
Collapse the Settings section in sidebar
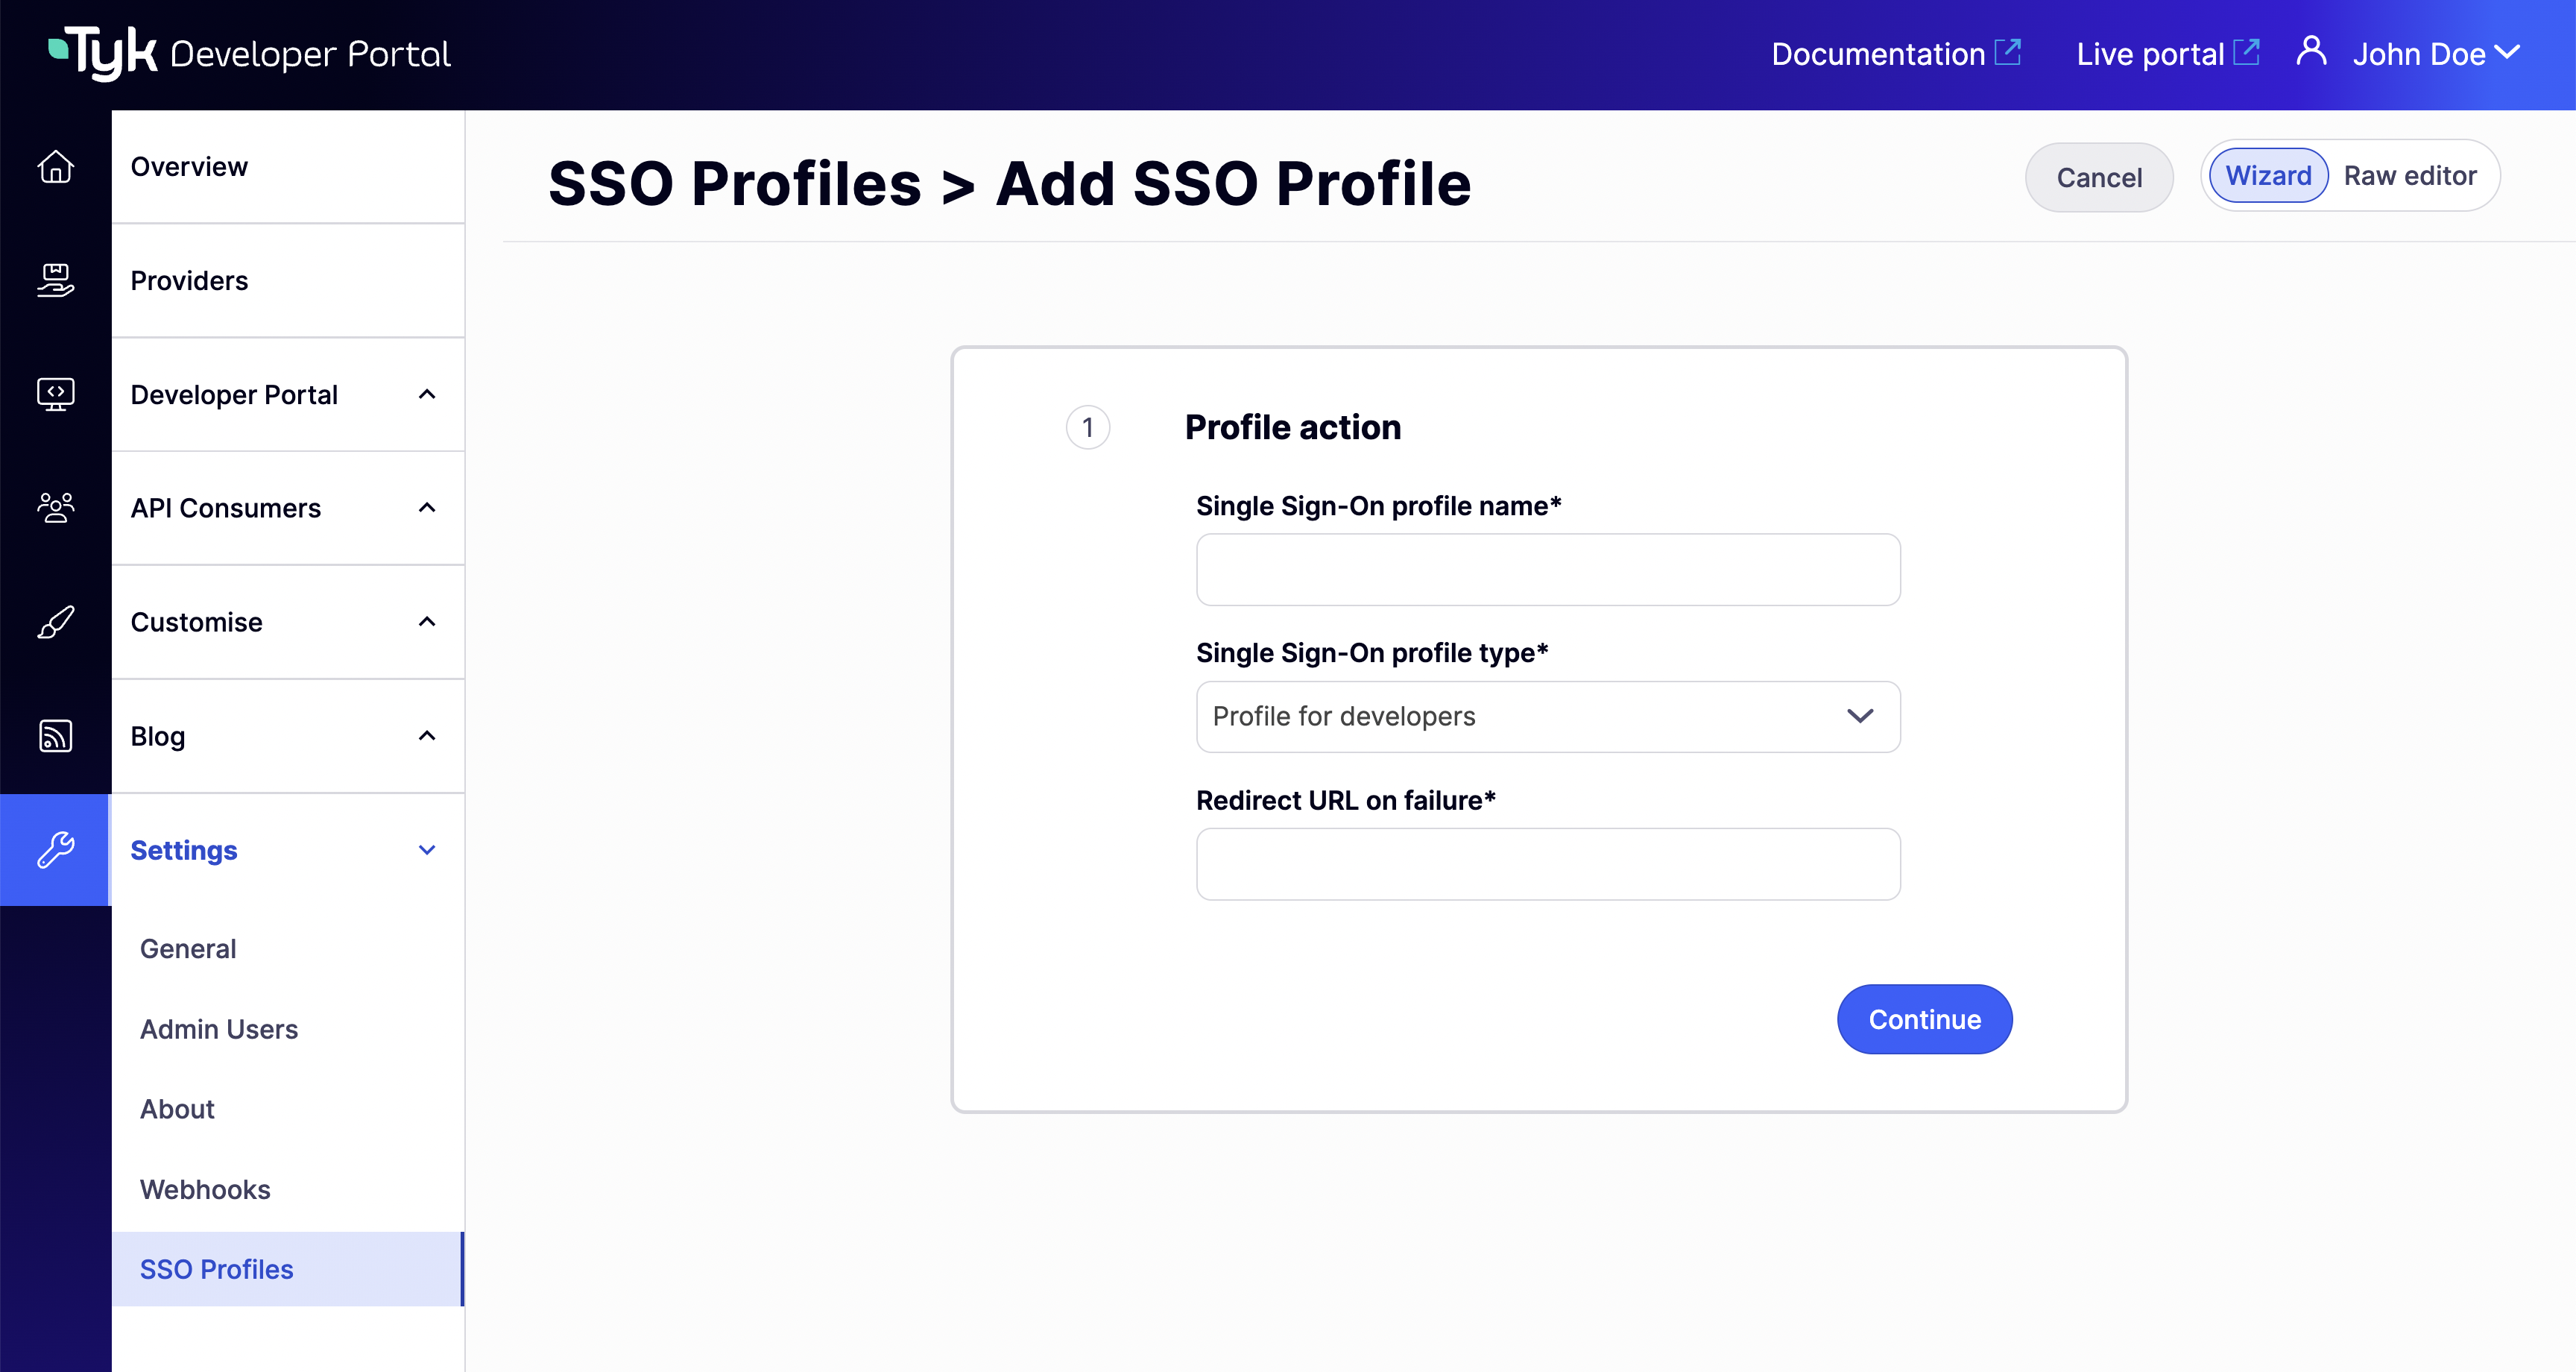coord(427,849)
